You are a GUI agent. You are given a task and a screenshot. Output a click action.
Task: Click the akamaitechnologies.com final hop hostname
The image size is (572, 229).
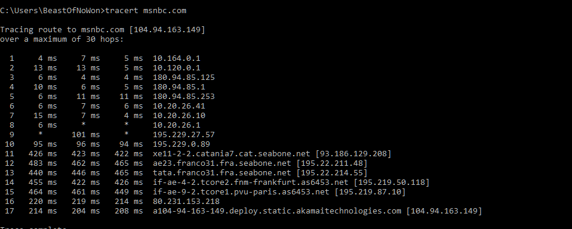277,211
